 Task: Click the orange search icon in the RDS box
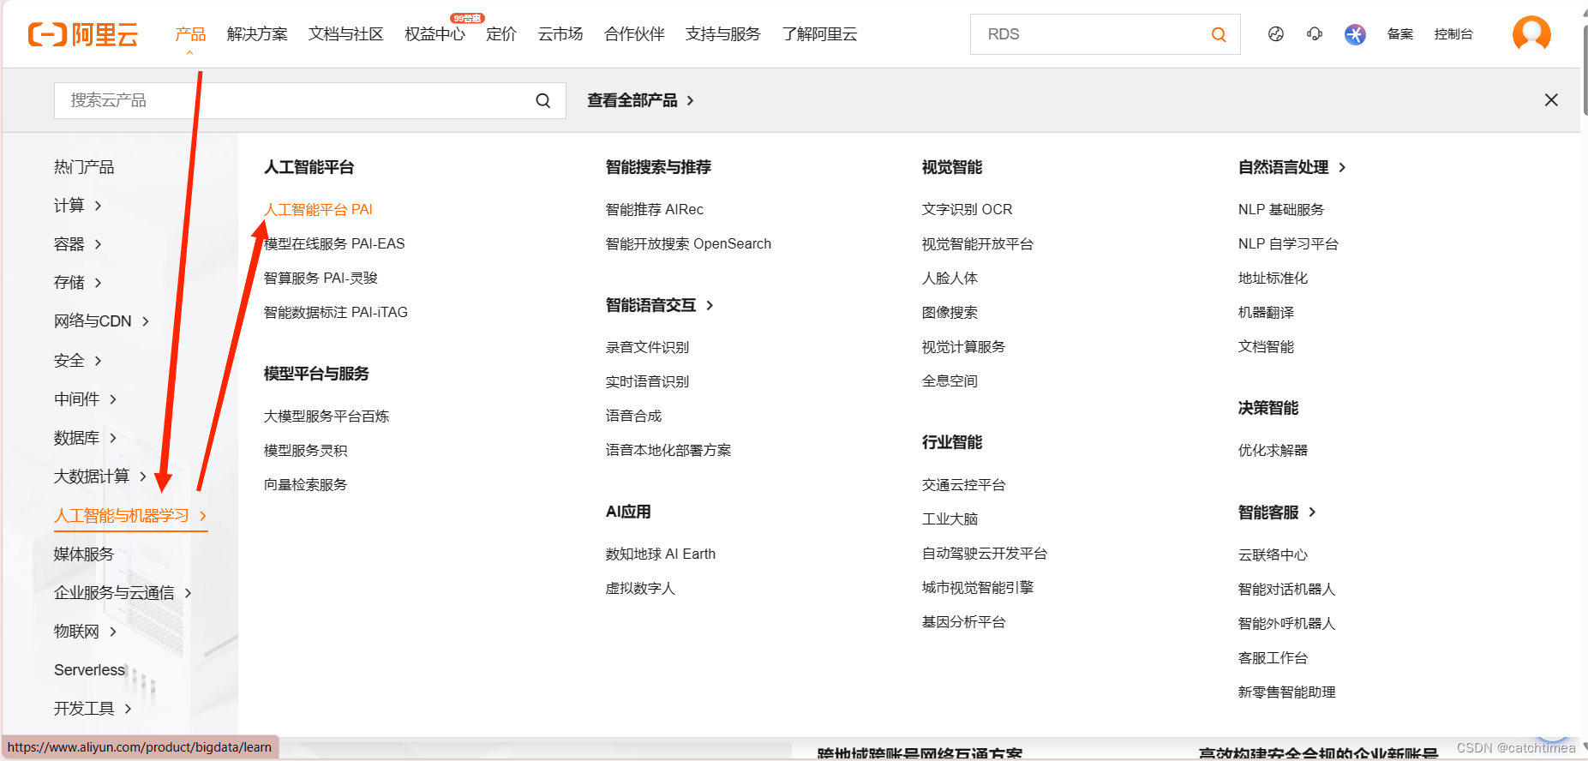pos(1218,34)
